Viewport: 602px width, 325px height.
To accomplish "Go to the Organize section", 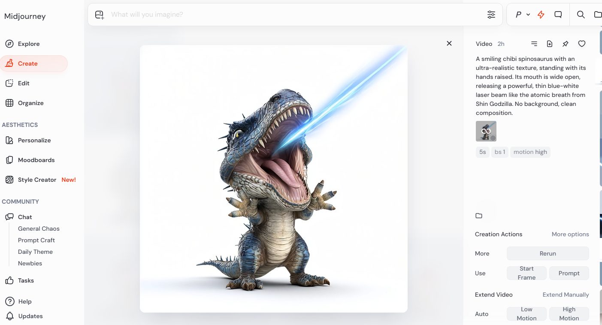I will click(30, 103).
